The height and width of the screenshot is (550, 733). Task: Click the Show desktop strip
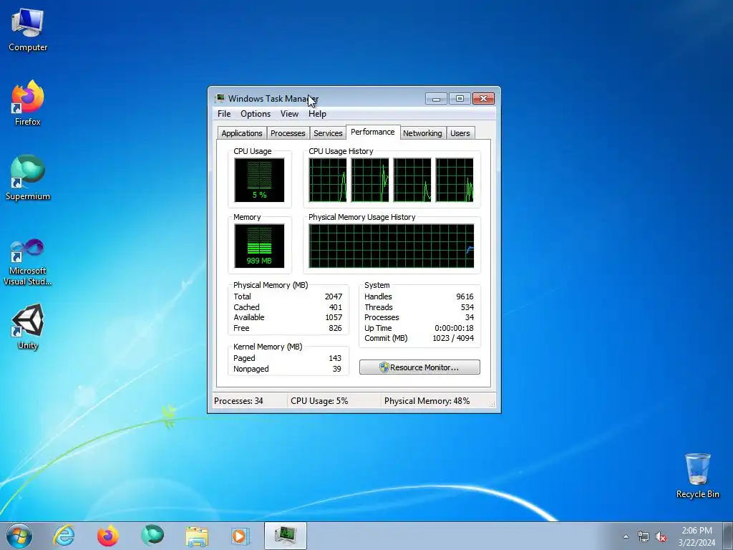point(728,536)
